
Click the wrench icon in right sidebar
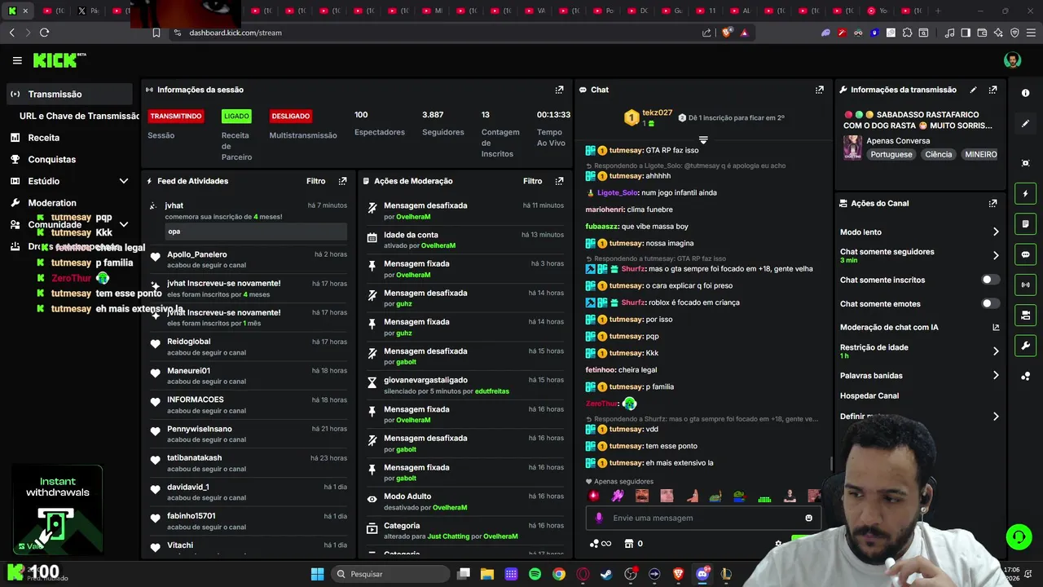[x=1025, y=346]
